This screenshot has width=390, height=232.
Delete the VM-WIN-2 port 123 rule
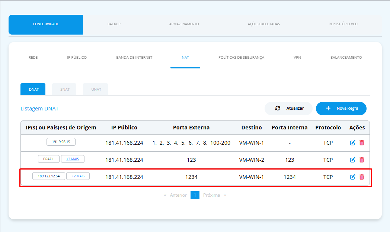click(x=362, y=160)
